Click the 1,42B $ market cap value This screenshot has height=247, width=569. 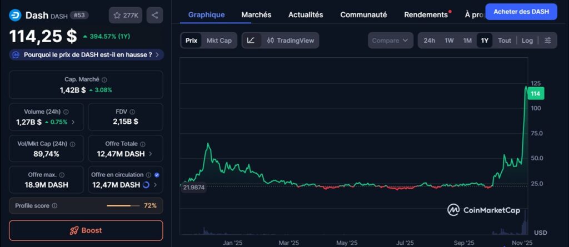(73, 90)
